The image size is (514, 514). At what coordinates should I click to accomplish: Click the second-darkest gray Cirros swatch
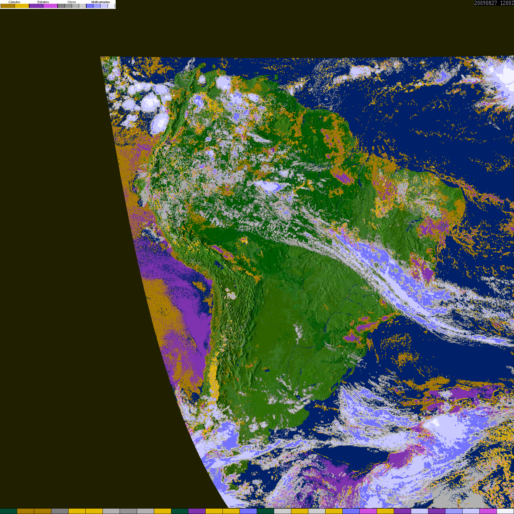coord(68,6)
